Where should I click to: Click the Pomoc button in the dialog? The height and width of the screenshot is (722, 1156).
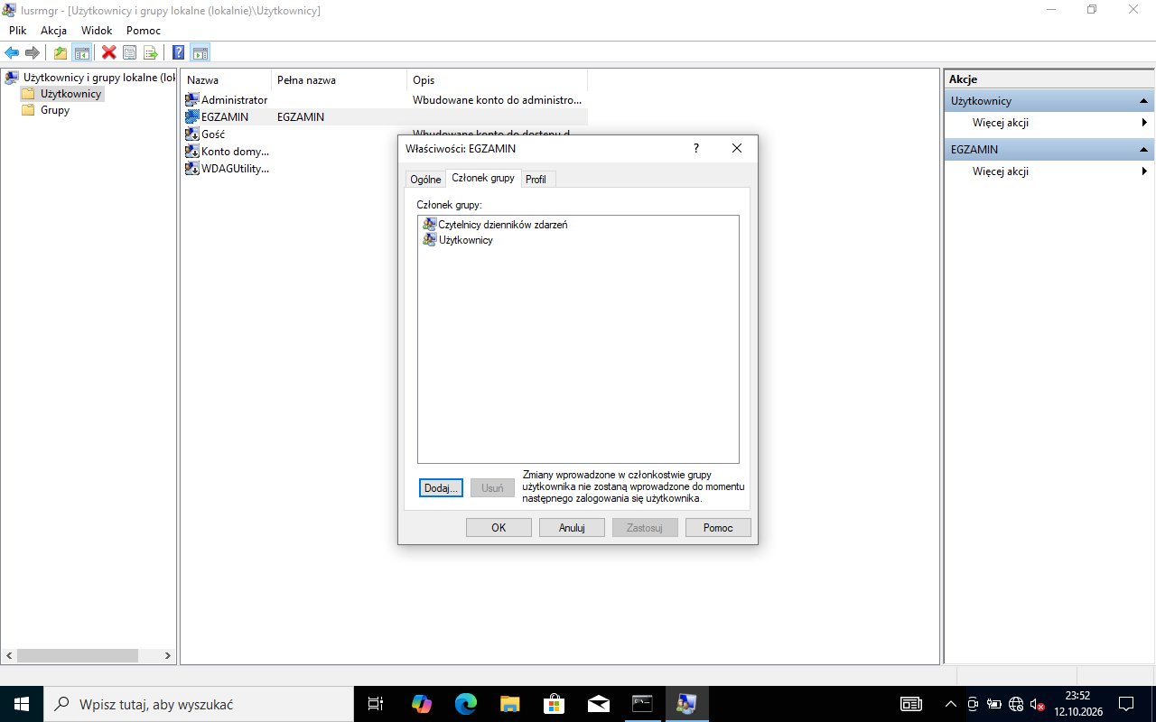(x=718, y=528)
